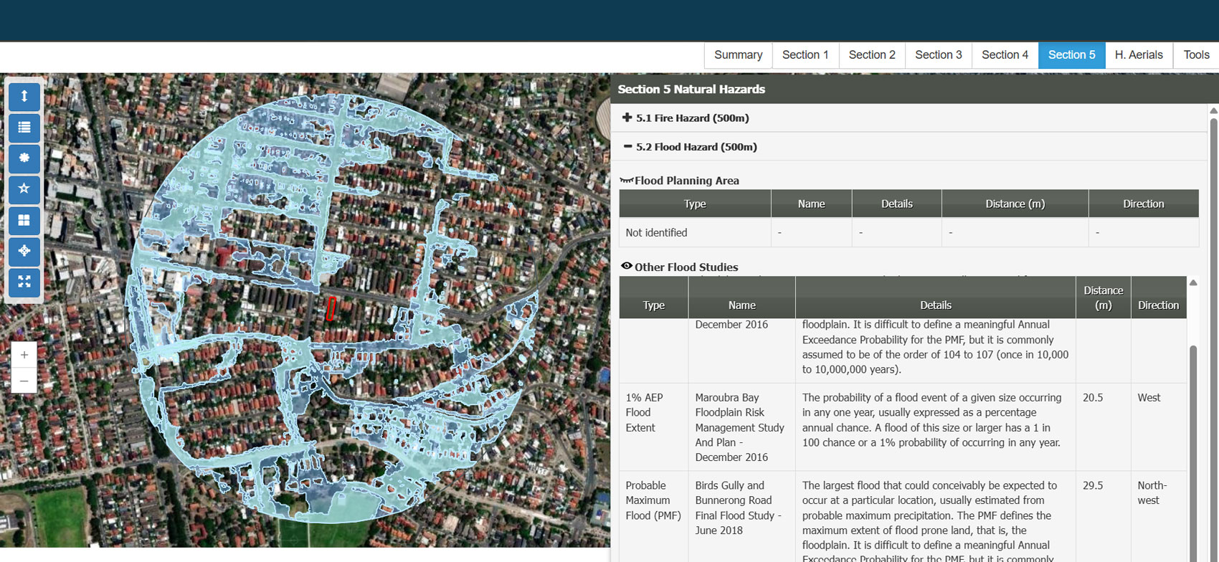1219x562 pixels.
Task: Click the red site boundary on the map
Action: click(x=331, y=309)
